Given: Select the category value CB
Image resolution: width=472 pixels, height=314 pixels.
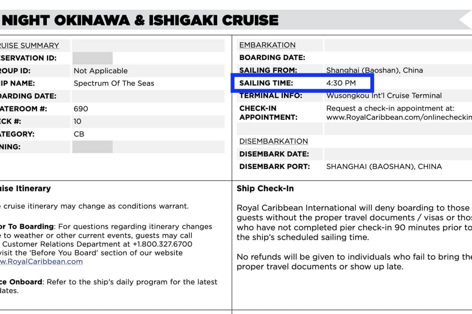Looking at the screenshot, I should click(79, 134).
